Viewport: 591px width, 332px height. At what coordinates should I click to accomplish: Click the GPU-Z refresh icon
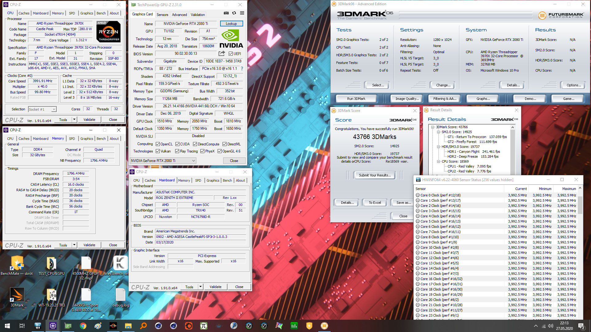coord(234,13)
